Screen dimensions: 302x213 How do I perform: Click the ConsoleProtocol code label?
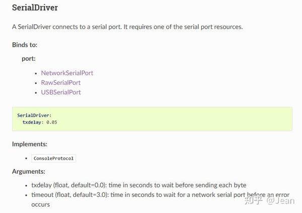[53, 158]
